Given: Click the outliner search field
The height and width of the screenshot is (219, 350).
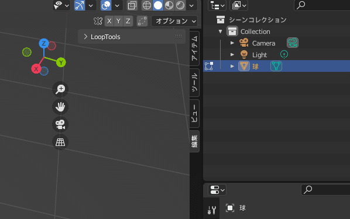Looking at the screenshot, I should tap(322, 5).
